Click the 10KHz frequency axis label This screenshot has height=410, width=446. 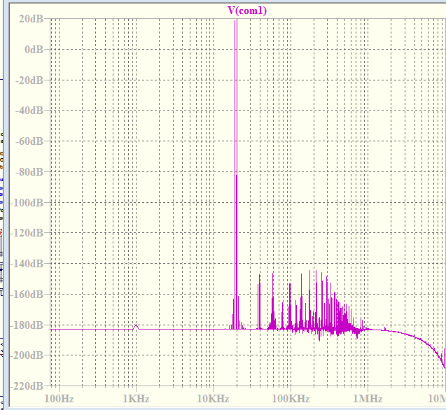click(x=213, y=399)
